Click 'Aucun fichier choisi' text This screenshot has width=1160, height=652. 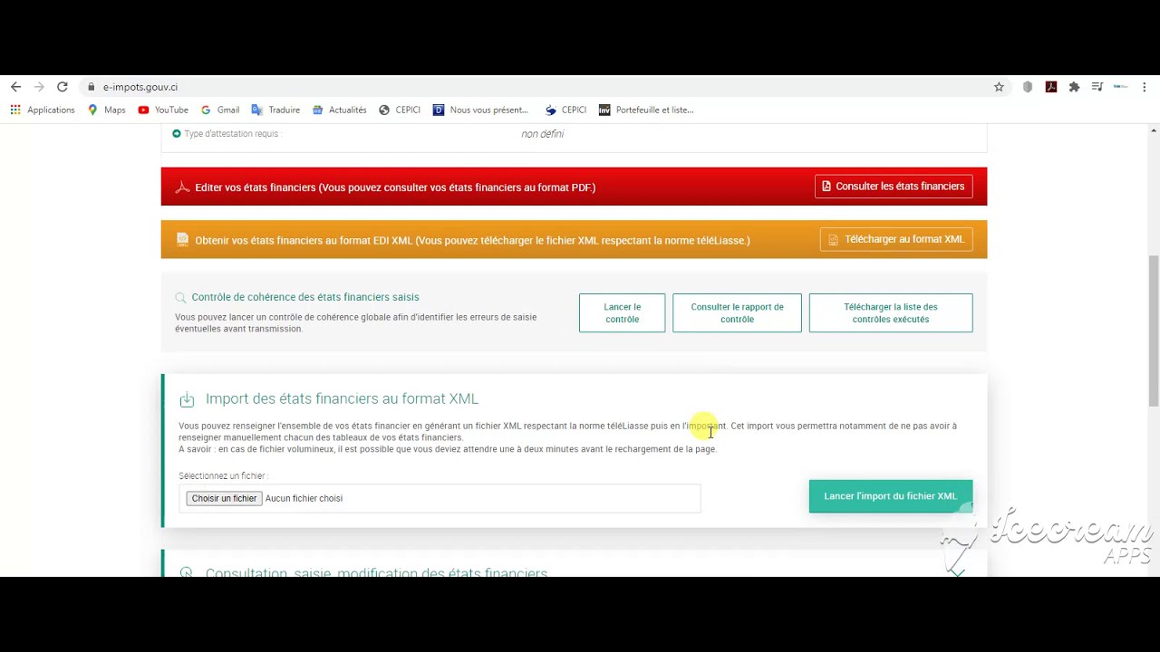coord(304,498)
